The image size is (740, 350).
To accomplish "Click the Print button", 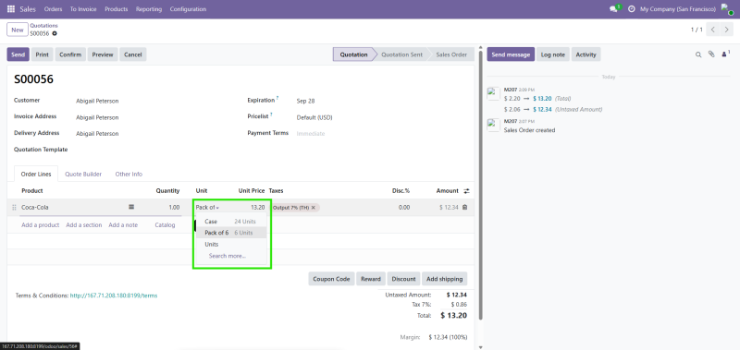I will pos(42,54).
